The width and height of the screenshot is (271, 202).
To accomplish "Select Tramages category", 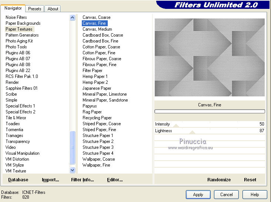I will point(14,136).
